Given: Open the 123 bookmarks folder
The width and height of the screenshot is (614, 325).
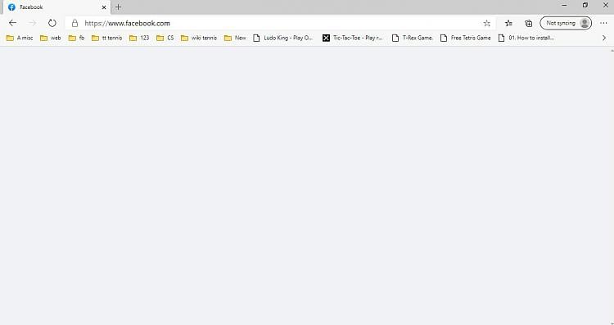Looking at the screenshot, I should point(139,38).
